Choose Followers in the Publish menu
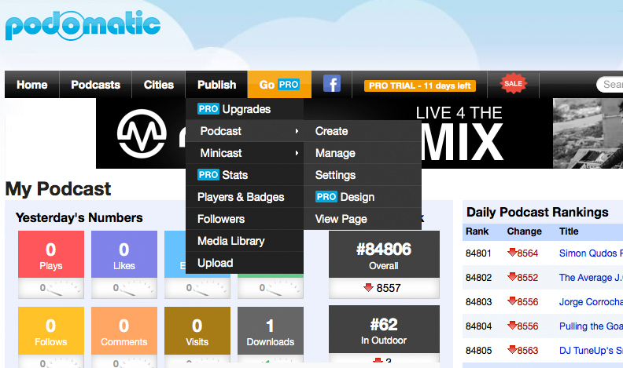This screenshot has height=368, width=623. coord(245,219)
